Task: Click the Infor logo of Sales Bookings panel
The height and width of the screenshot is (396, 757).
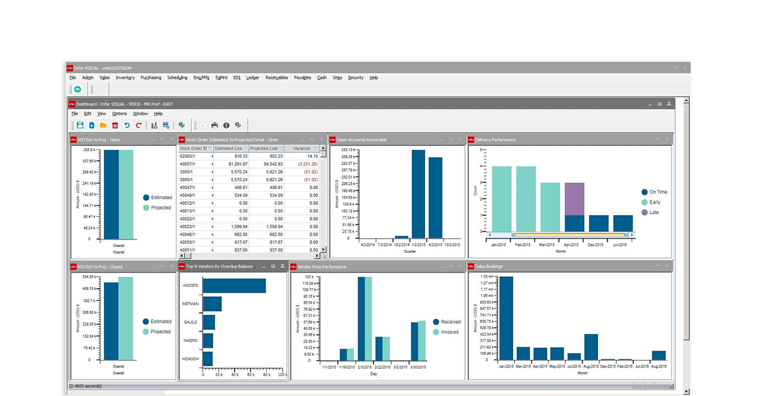Action: coord(471,267)
